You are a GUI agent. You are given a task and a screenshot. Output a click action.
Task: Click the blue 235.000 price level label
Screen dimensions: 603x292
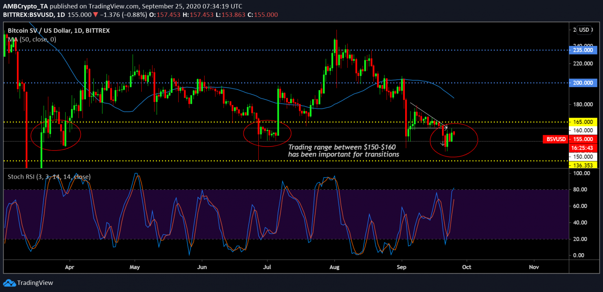pyautogui.click(x=583, y=50)
